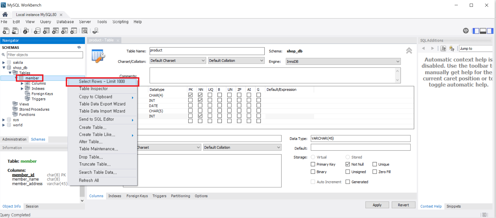Image resolution: width=496 pixels, height=218 pixels.
Task: Create a new stored procedure icon
Action: (x=64, y=31)
